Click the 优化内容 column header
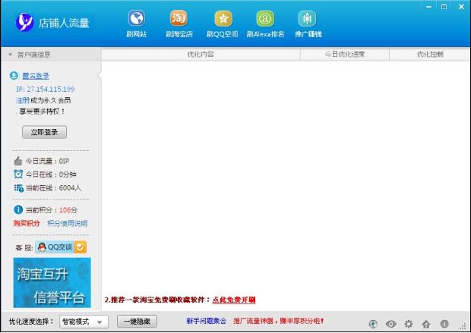Screen dimensions: 471x333 (201, 55)
